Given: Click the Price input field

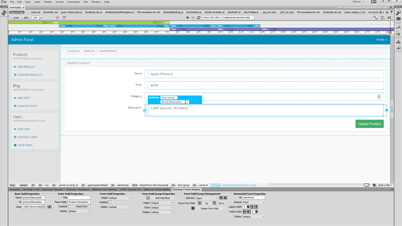Looking at the screenshot, I should click(x=265, y=85).
